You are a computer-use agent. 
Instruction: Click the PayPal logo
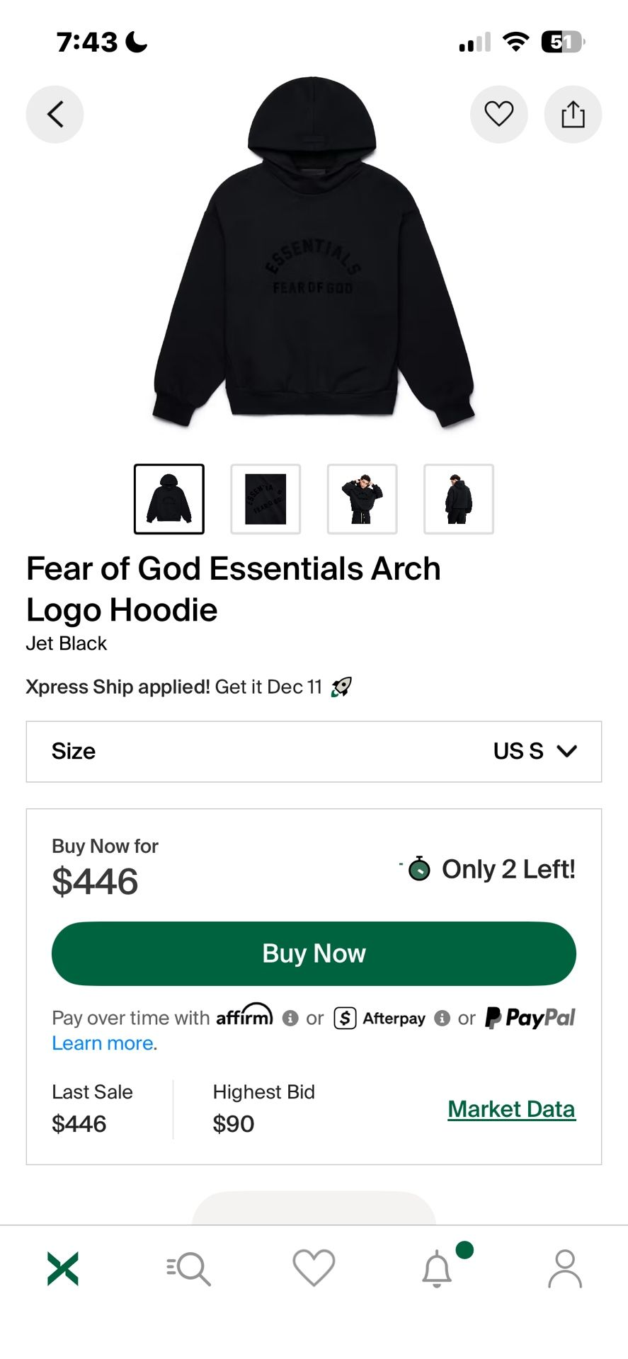point(530,1018)
